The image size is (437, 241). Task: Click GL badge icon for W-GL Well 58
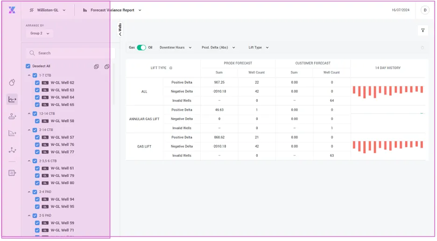[45, 121]
